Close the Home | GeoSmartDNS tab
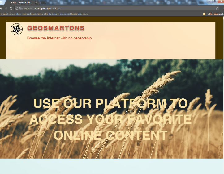 click(37, 2)
